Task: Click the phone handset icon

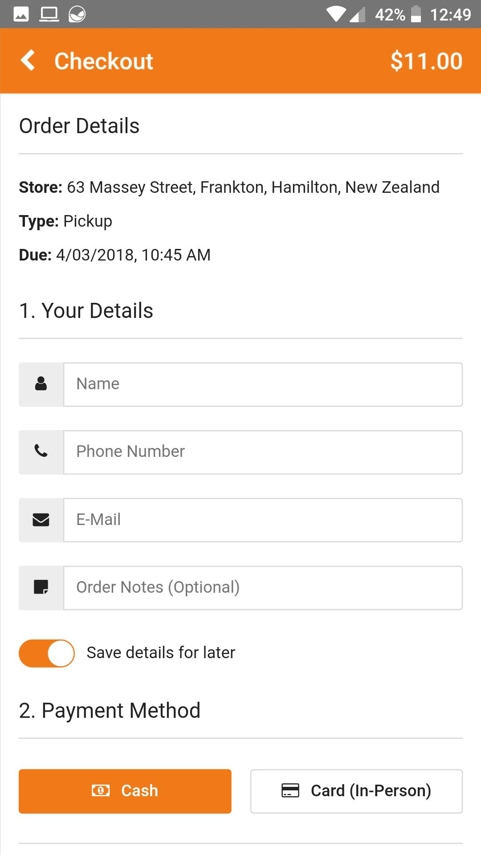Action: coord(41,451)
